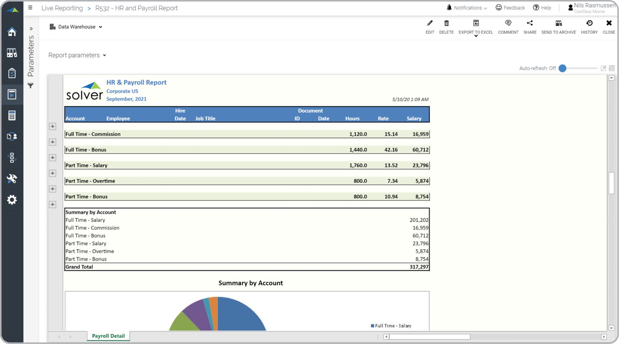Click the Edit pencil icon
619x344 pixels.
[430, 23]
